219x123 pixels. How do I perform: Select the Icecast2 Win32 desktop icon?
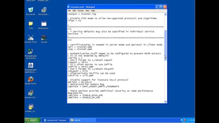pyautogui.click(x=31, y=39)
